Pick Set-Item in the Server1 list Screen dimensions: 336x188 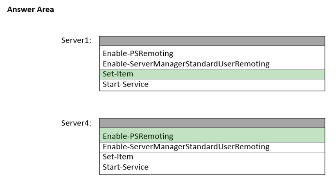(x=212, y=74)
